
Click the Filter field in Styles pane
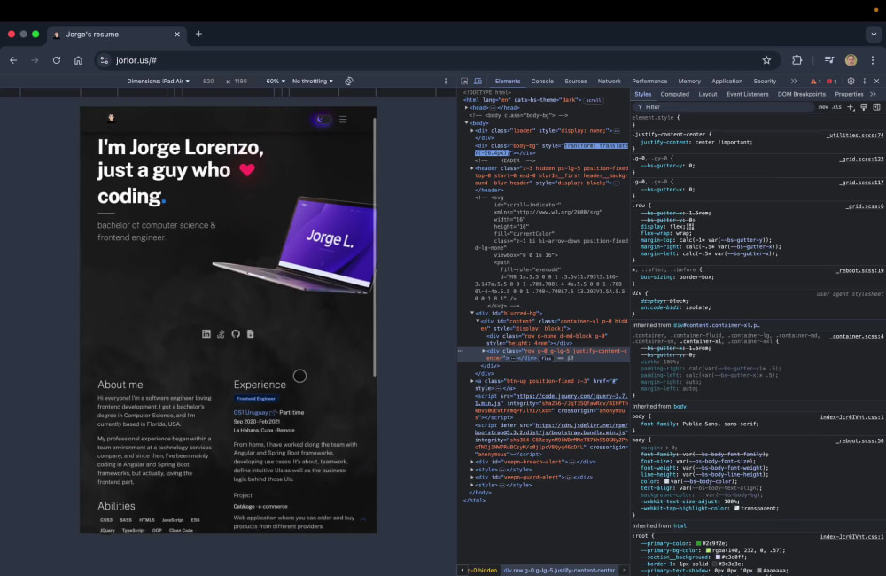point(727,107)
